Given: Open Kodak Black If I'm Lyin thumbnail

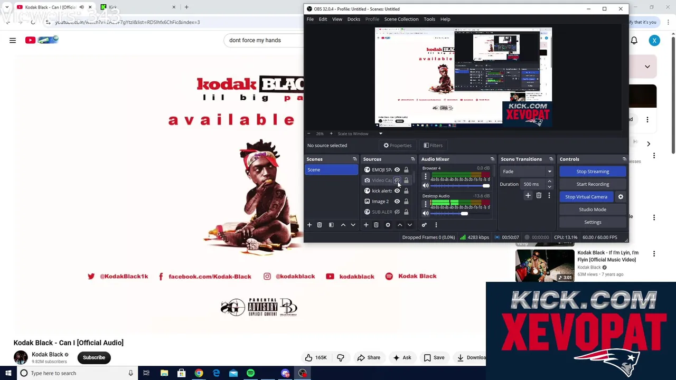Looking at the screenshot, I should 544,265.
